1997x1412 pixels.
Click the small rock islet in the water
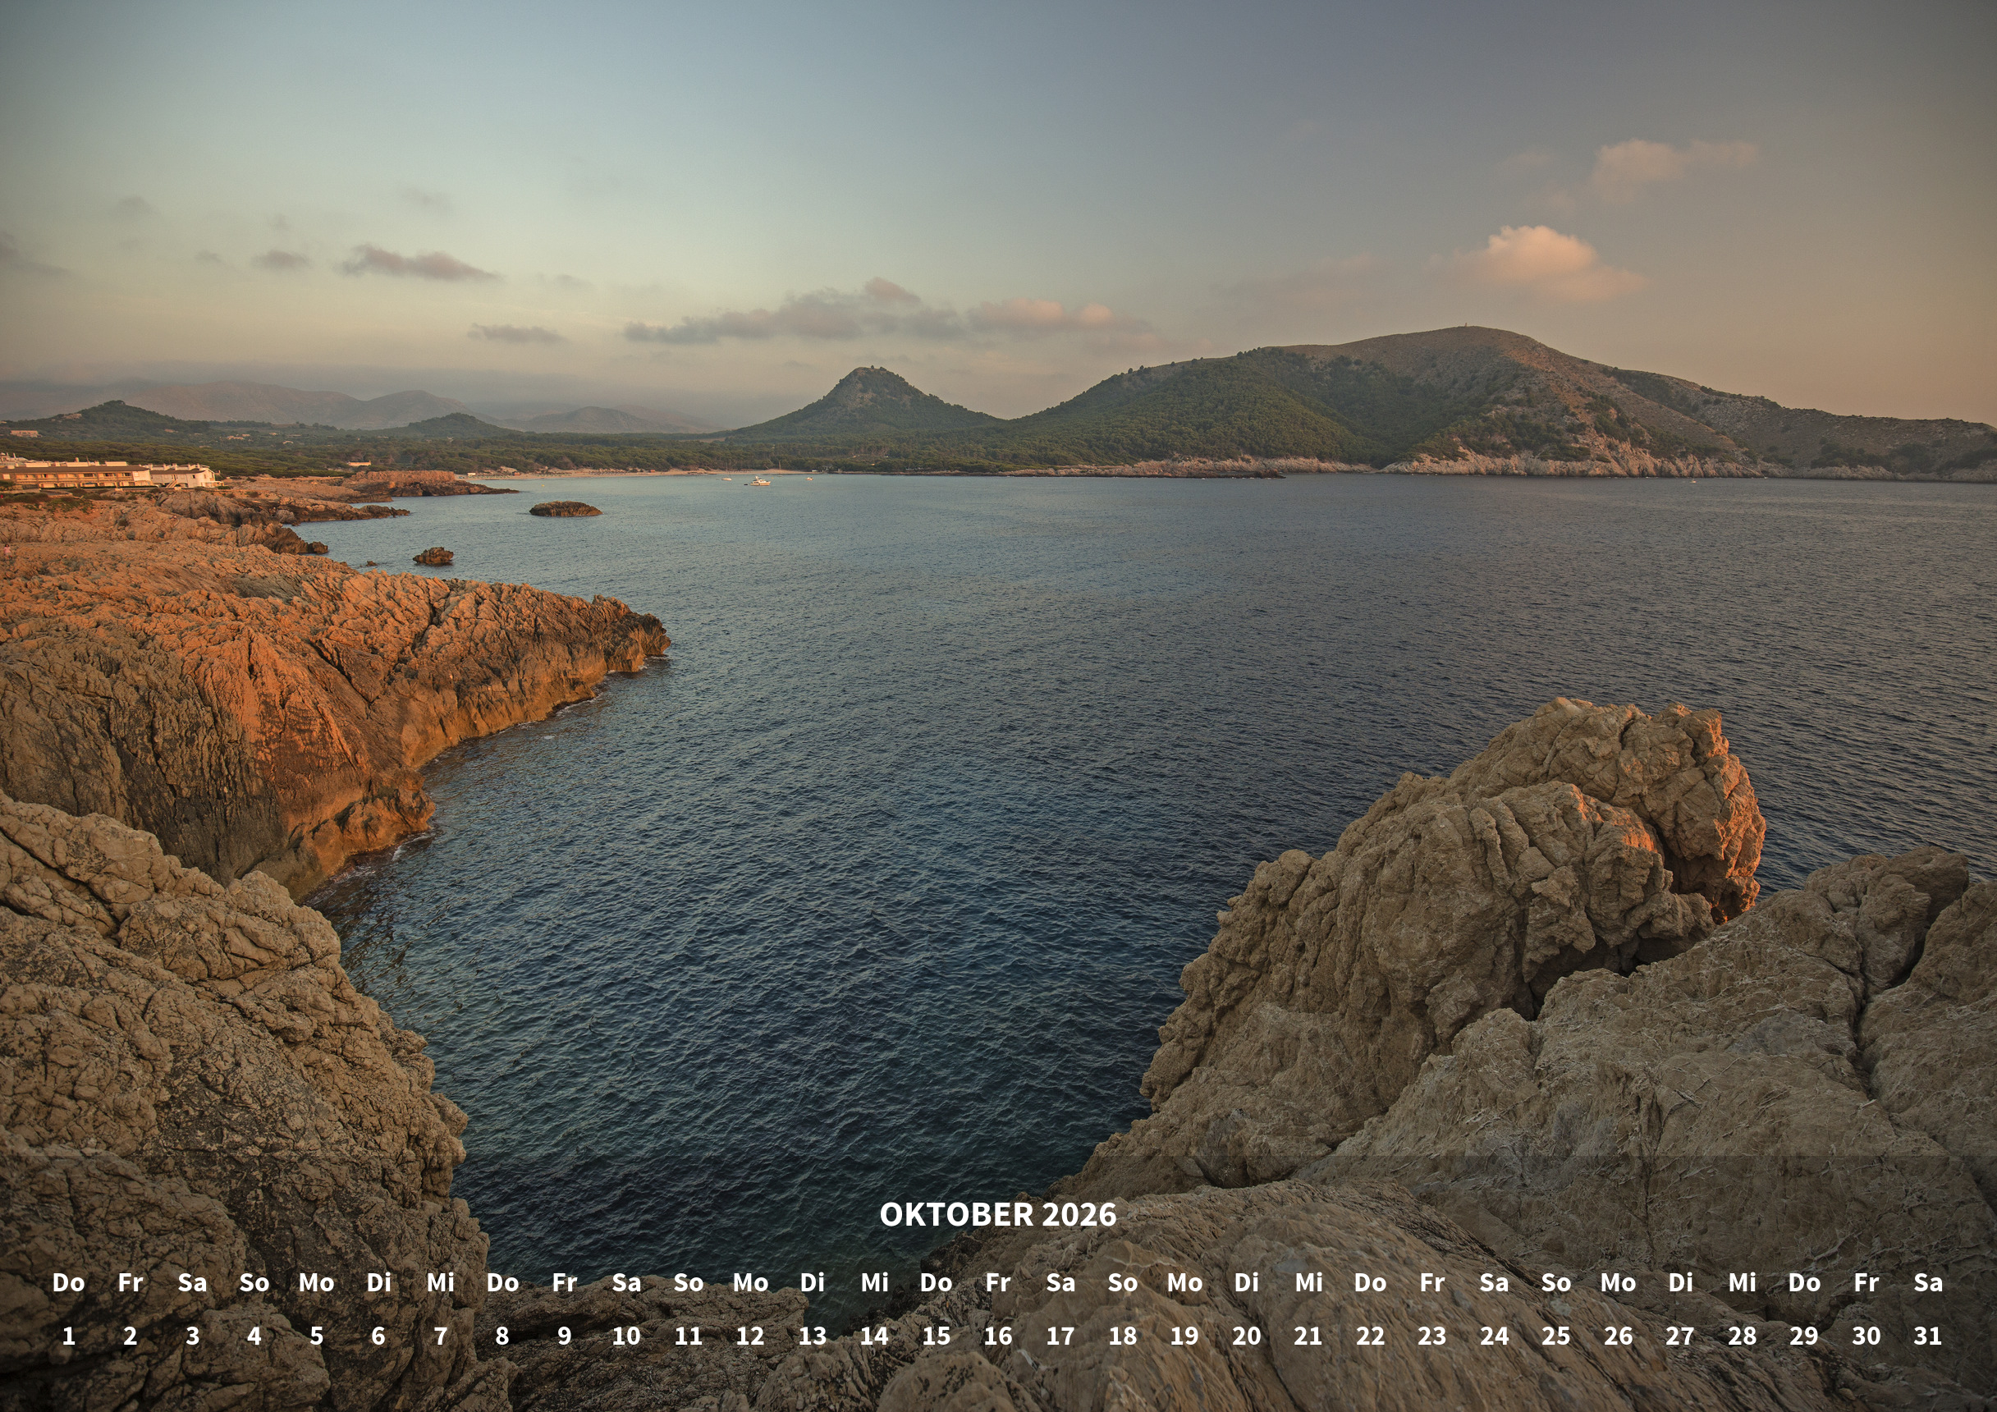coord(565,509)
